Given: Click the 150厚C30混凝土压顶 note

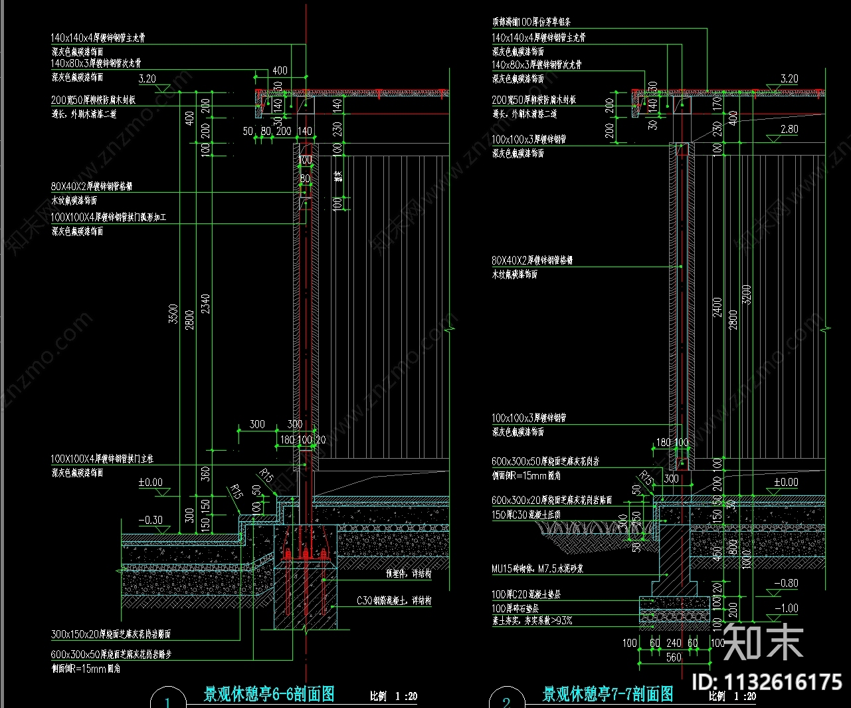Looking at the screenshot, I should [526, 515].
